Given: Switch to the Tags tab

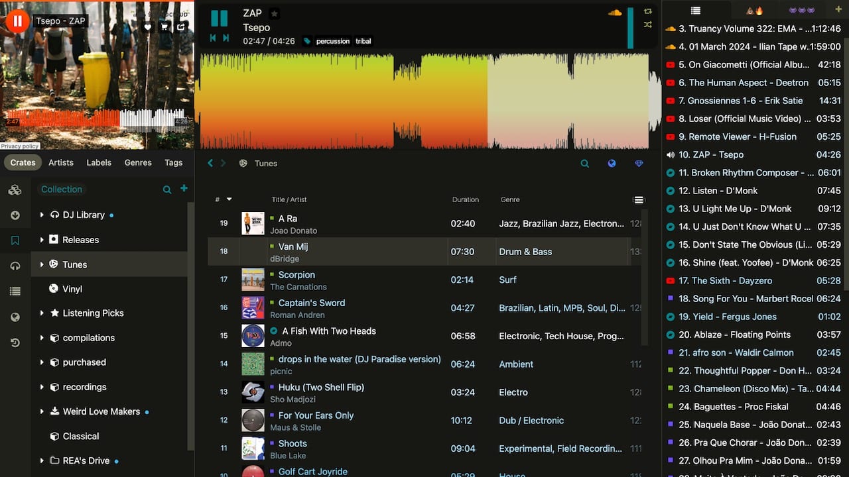Looking at the screenshot, I should [x=174, y=162].
